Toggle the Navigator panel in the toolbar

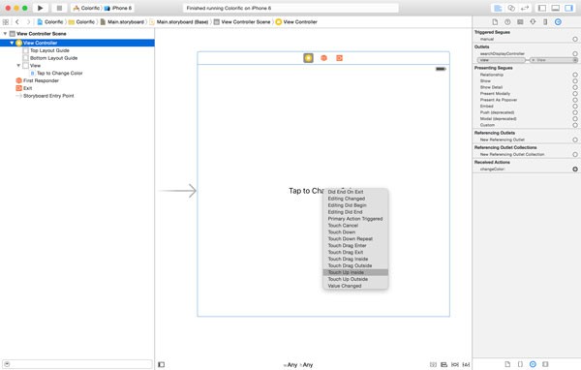point(541,8)
